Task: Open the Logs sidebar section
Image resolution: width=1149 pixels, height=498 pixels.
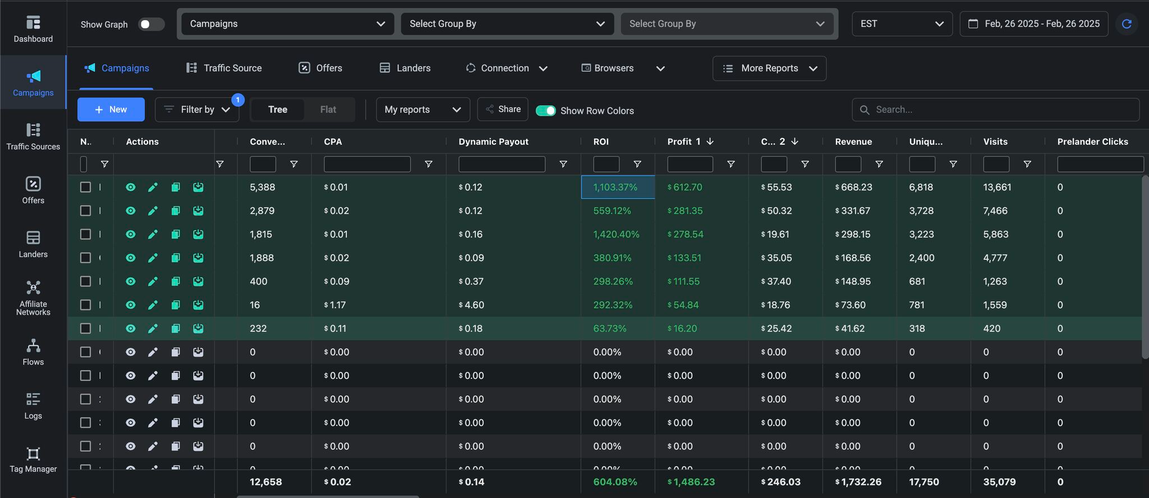Action: (x=33, y=405)
